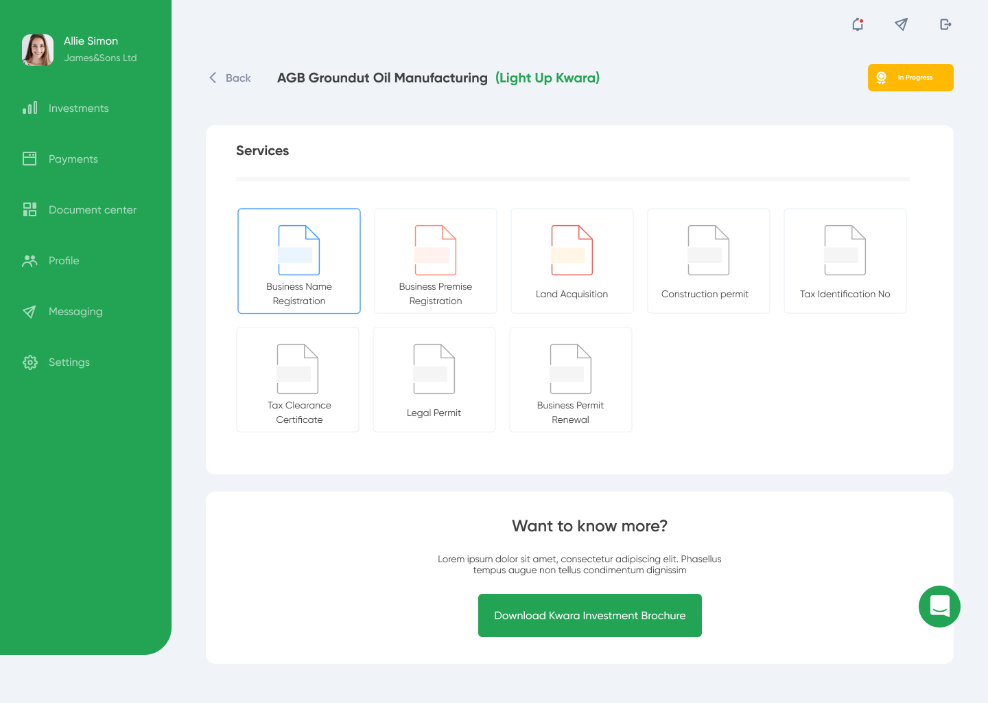Screen dimensions: 988x703
Task: Open the paper plane send icon in header
Action: 902,25
